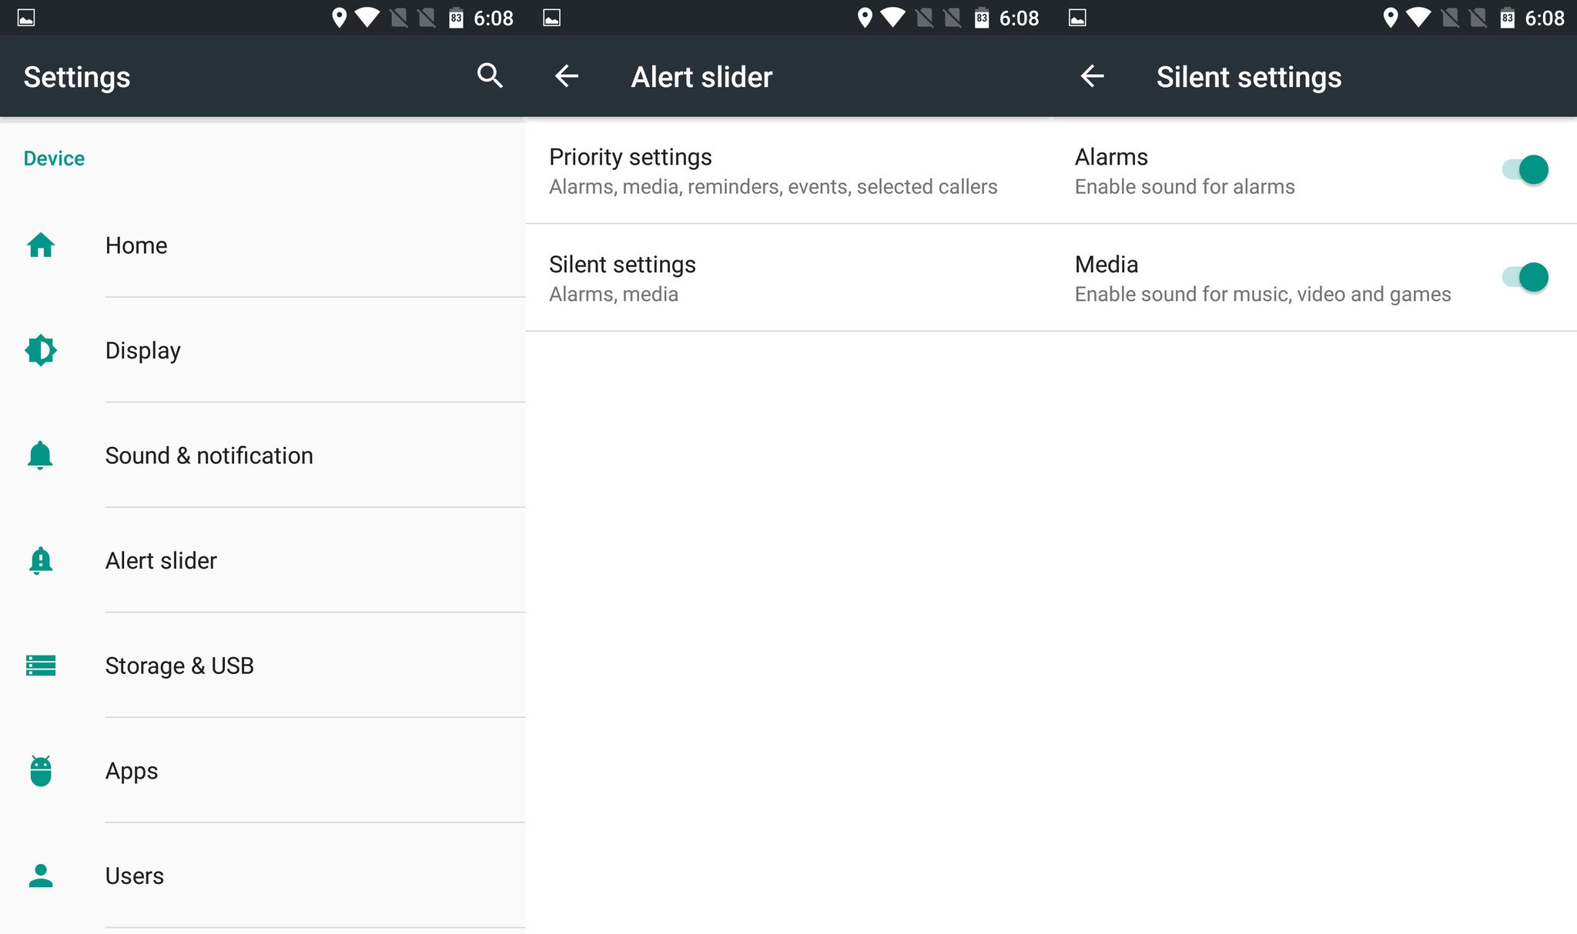
Task: Open the Apps settings label
Action: click(132, 771)
